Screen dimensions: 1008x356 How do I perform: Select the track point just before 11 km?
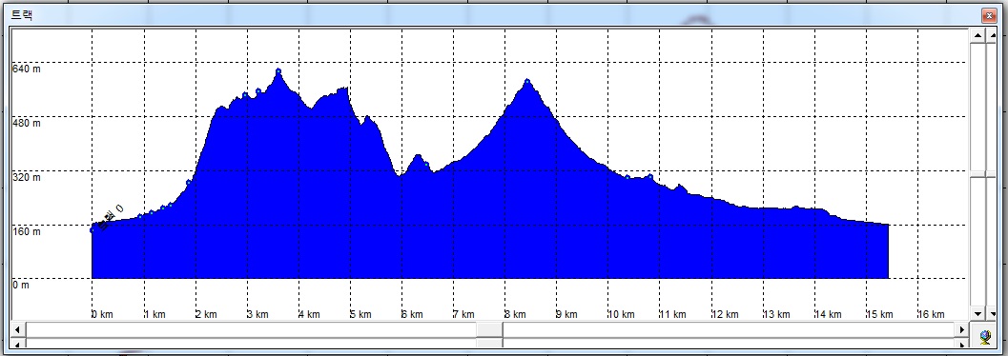pyautogui.click(x=650, y=176)
